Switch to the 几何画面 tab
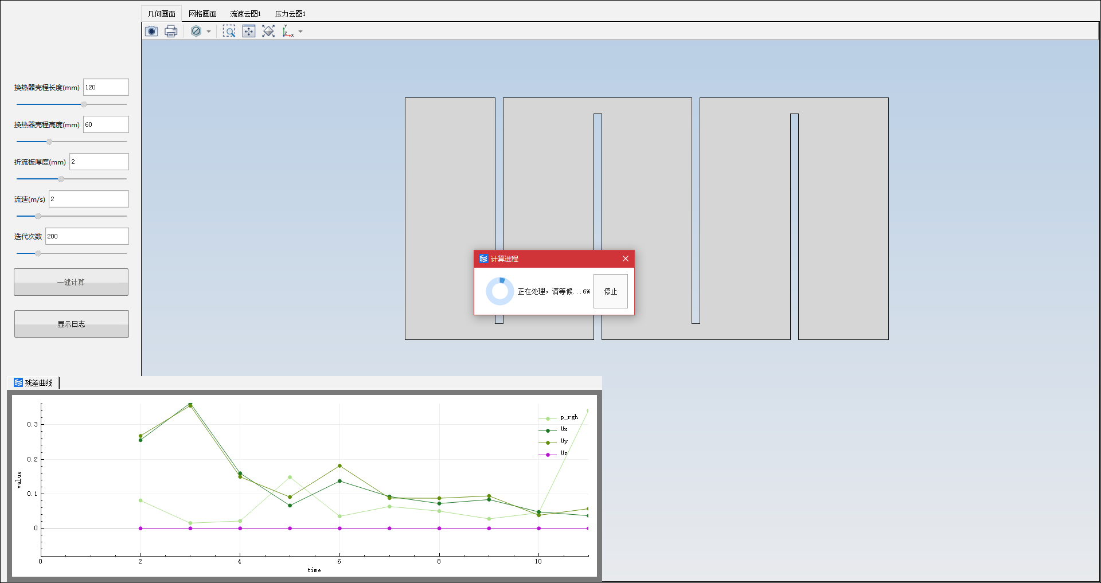 tap(162, 14)
